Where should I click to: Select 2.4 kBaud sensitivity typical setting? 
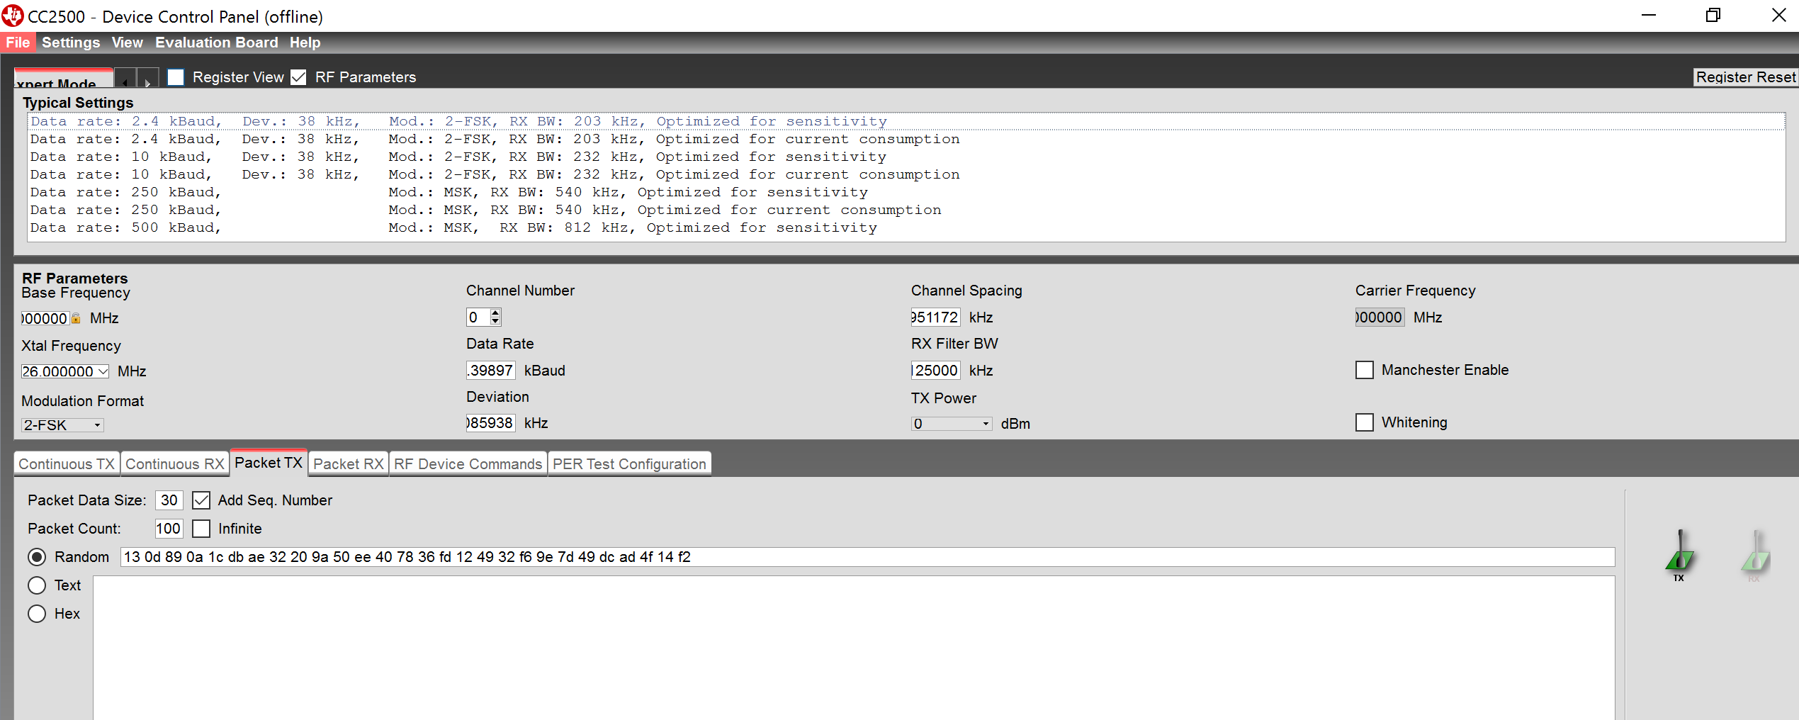(906, 121)
